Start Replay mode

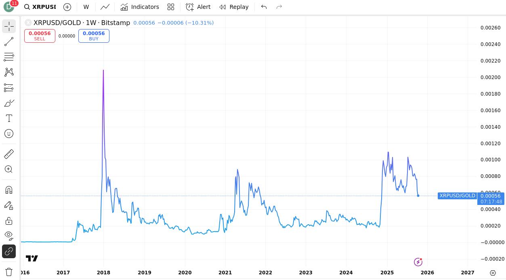tap(234, 7)
